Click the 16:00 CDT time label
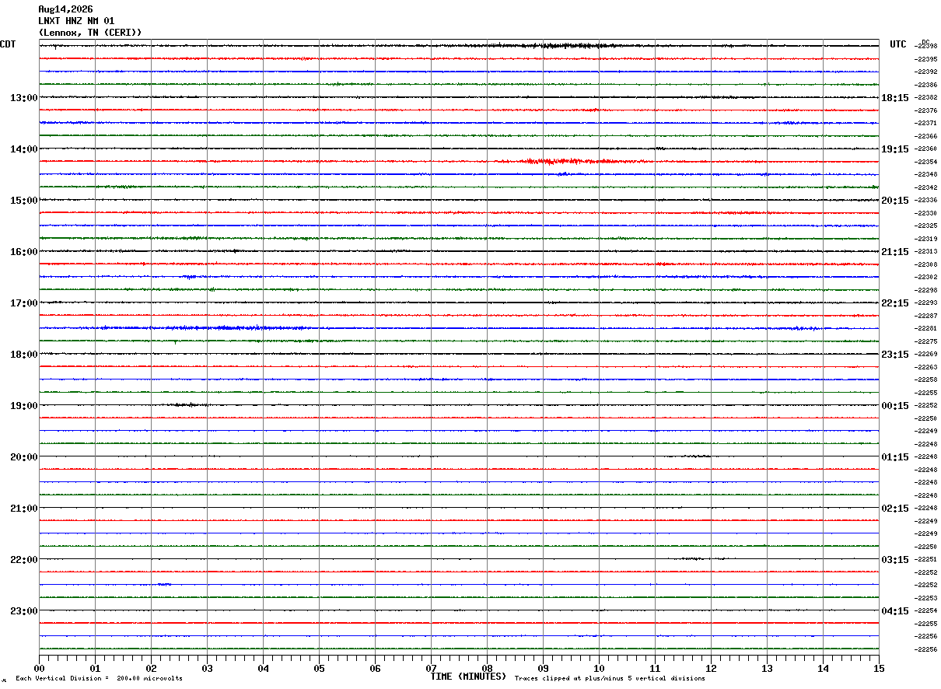The width and height of the screenshot is (941, 689). [x=24, y=252]
